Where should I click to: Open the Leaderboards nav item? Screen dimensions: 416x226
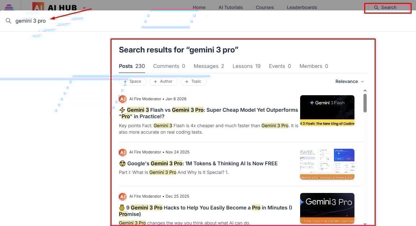[302, 8]
